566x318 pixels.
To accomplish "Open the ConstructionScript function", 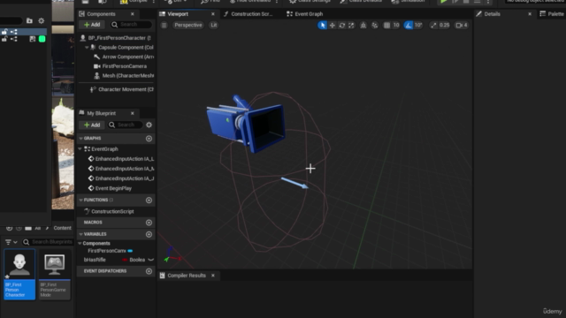I will click(112, 212).
